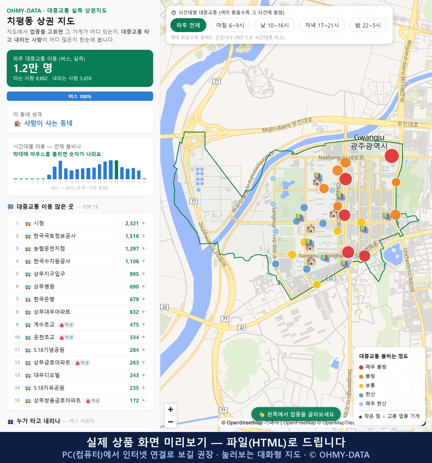Click the 보통 yellow legend dot
This screenshot has height=463, width=432.
tap(361, 386)
